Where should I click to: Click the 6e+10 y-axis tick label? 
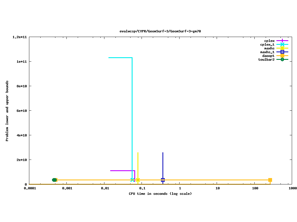[x=21, y=111]
